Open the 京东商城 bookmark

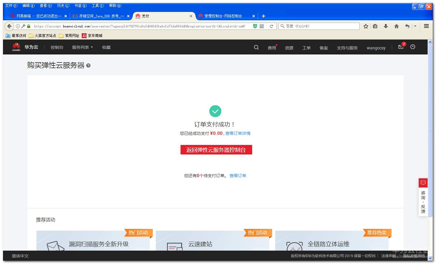coord(92,36)
